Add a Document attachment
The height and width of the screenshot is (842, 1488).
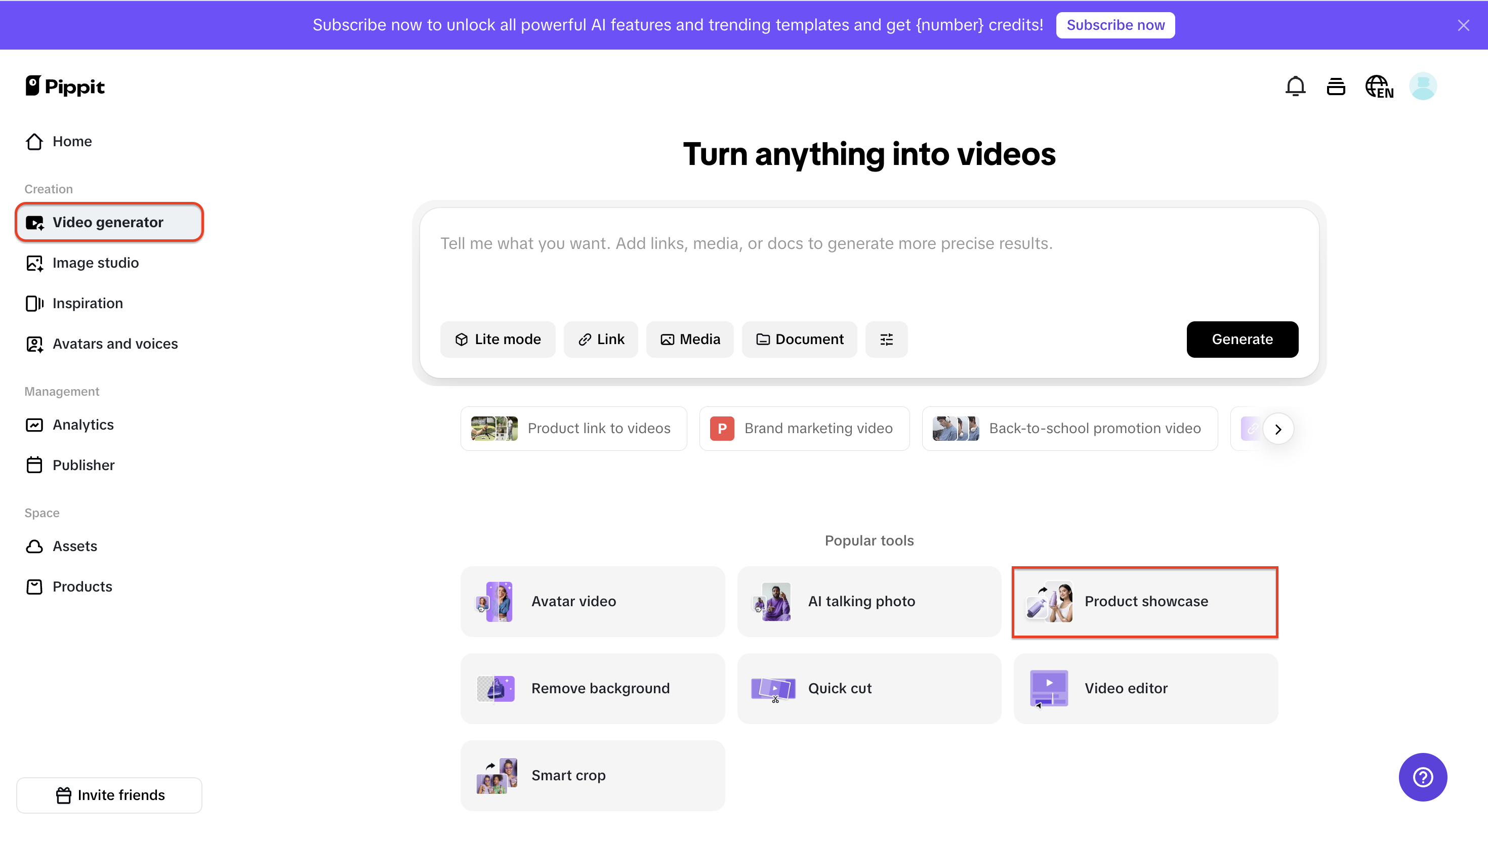pyautogui.click(x=799, y=340)
